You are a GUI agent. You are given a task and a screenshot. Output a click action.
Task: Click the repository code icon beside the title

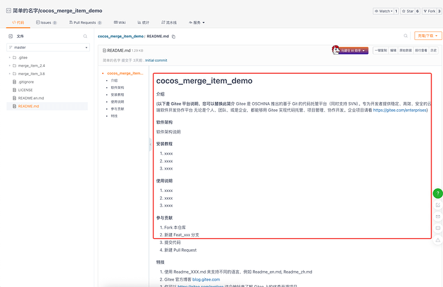pyautogui.click(x=8, y=11)
